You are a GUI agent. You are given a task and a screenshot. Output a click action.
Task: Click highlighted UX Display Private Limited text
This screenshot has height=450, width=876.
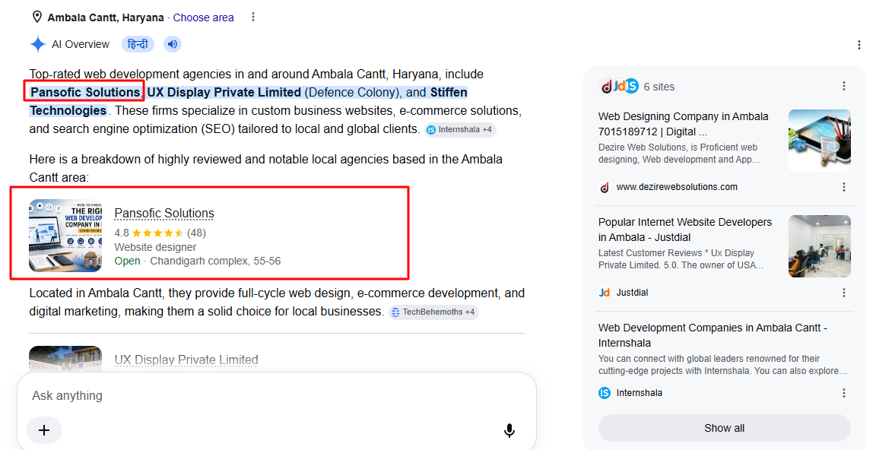(224, 92)
